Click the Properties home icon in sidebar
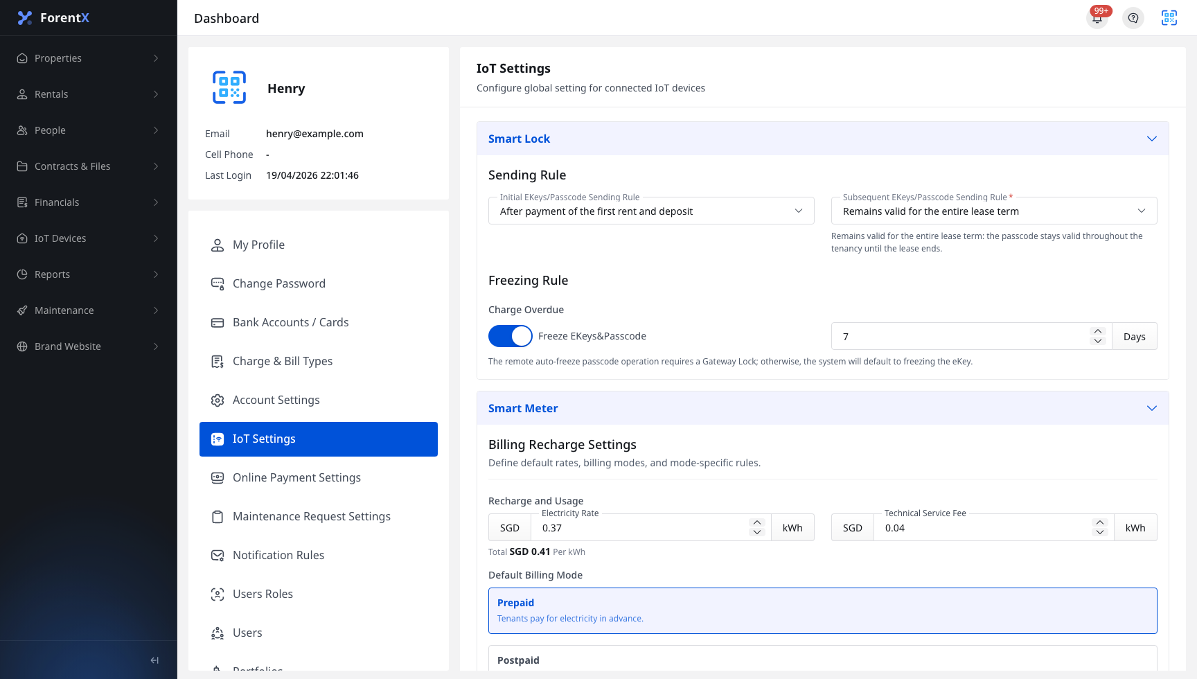1197x679 pixels. [22, 58]
